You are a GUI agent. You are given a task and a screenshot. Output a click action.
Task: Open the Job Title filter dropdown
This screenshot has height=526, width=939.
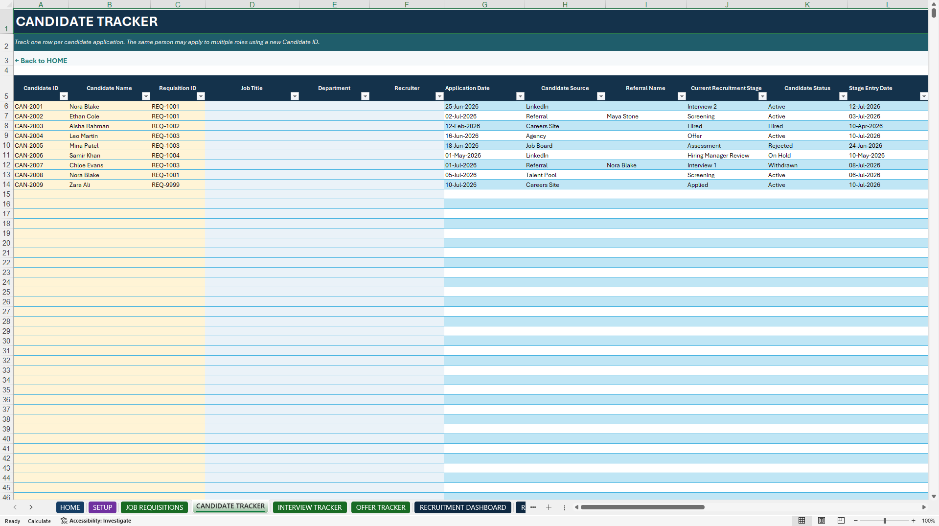[295, 96]
